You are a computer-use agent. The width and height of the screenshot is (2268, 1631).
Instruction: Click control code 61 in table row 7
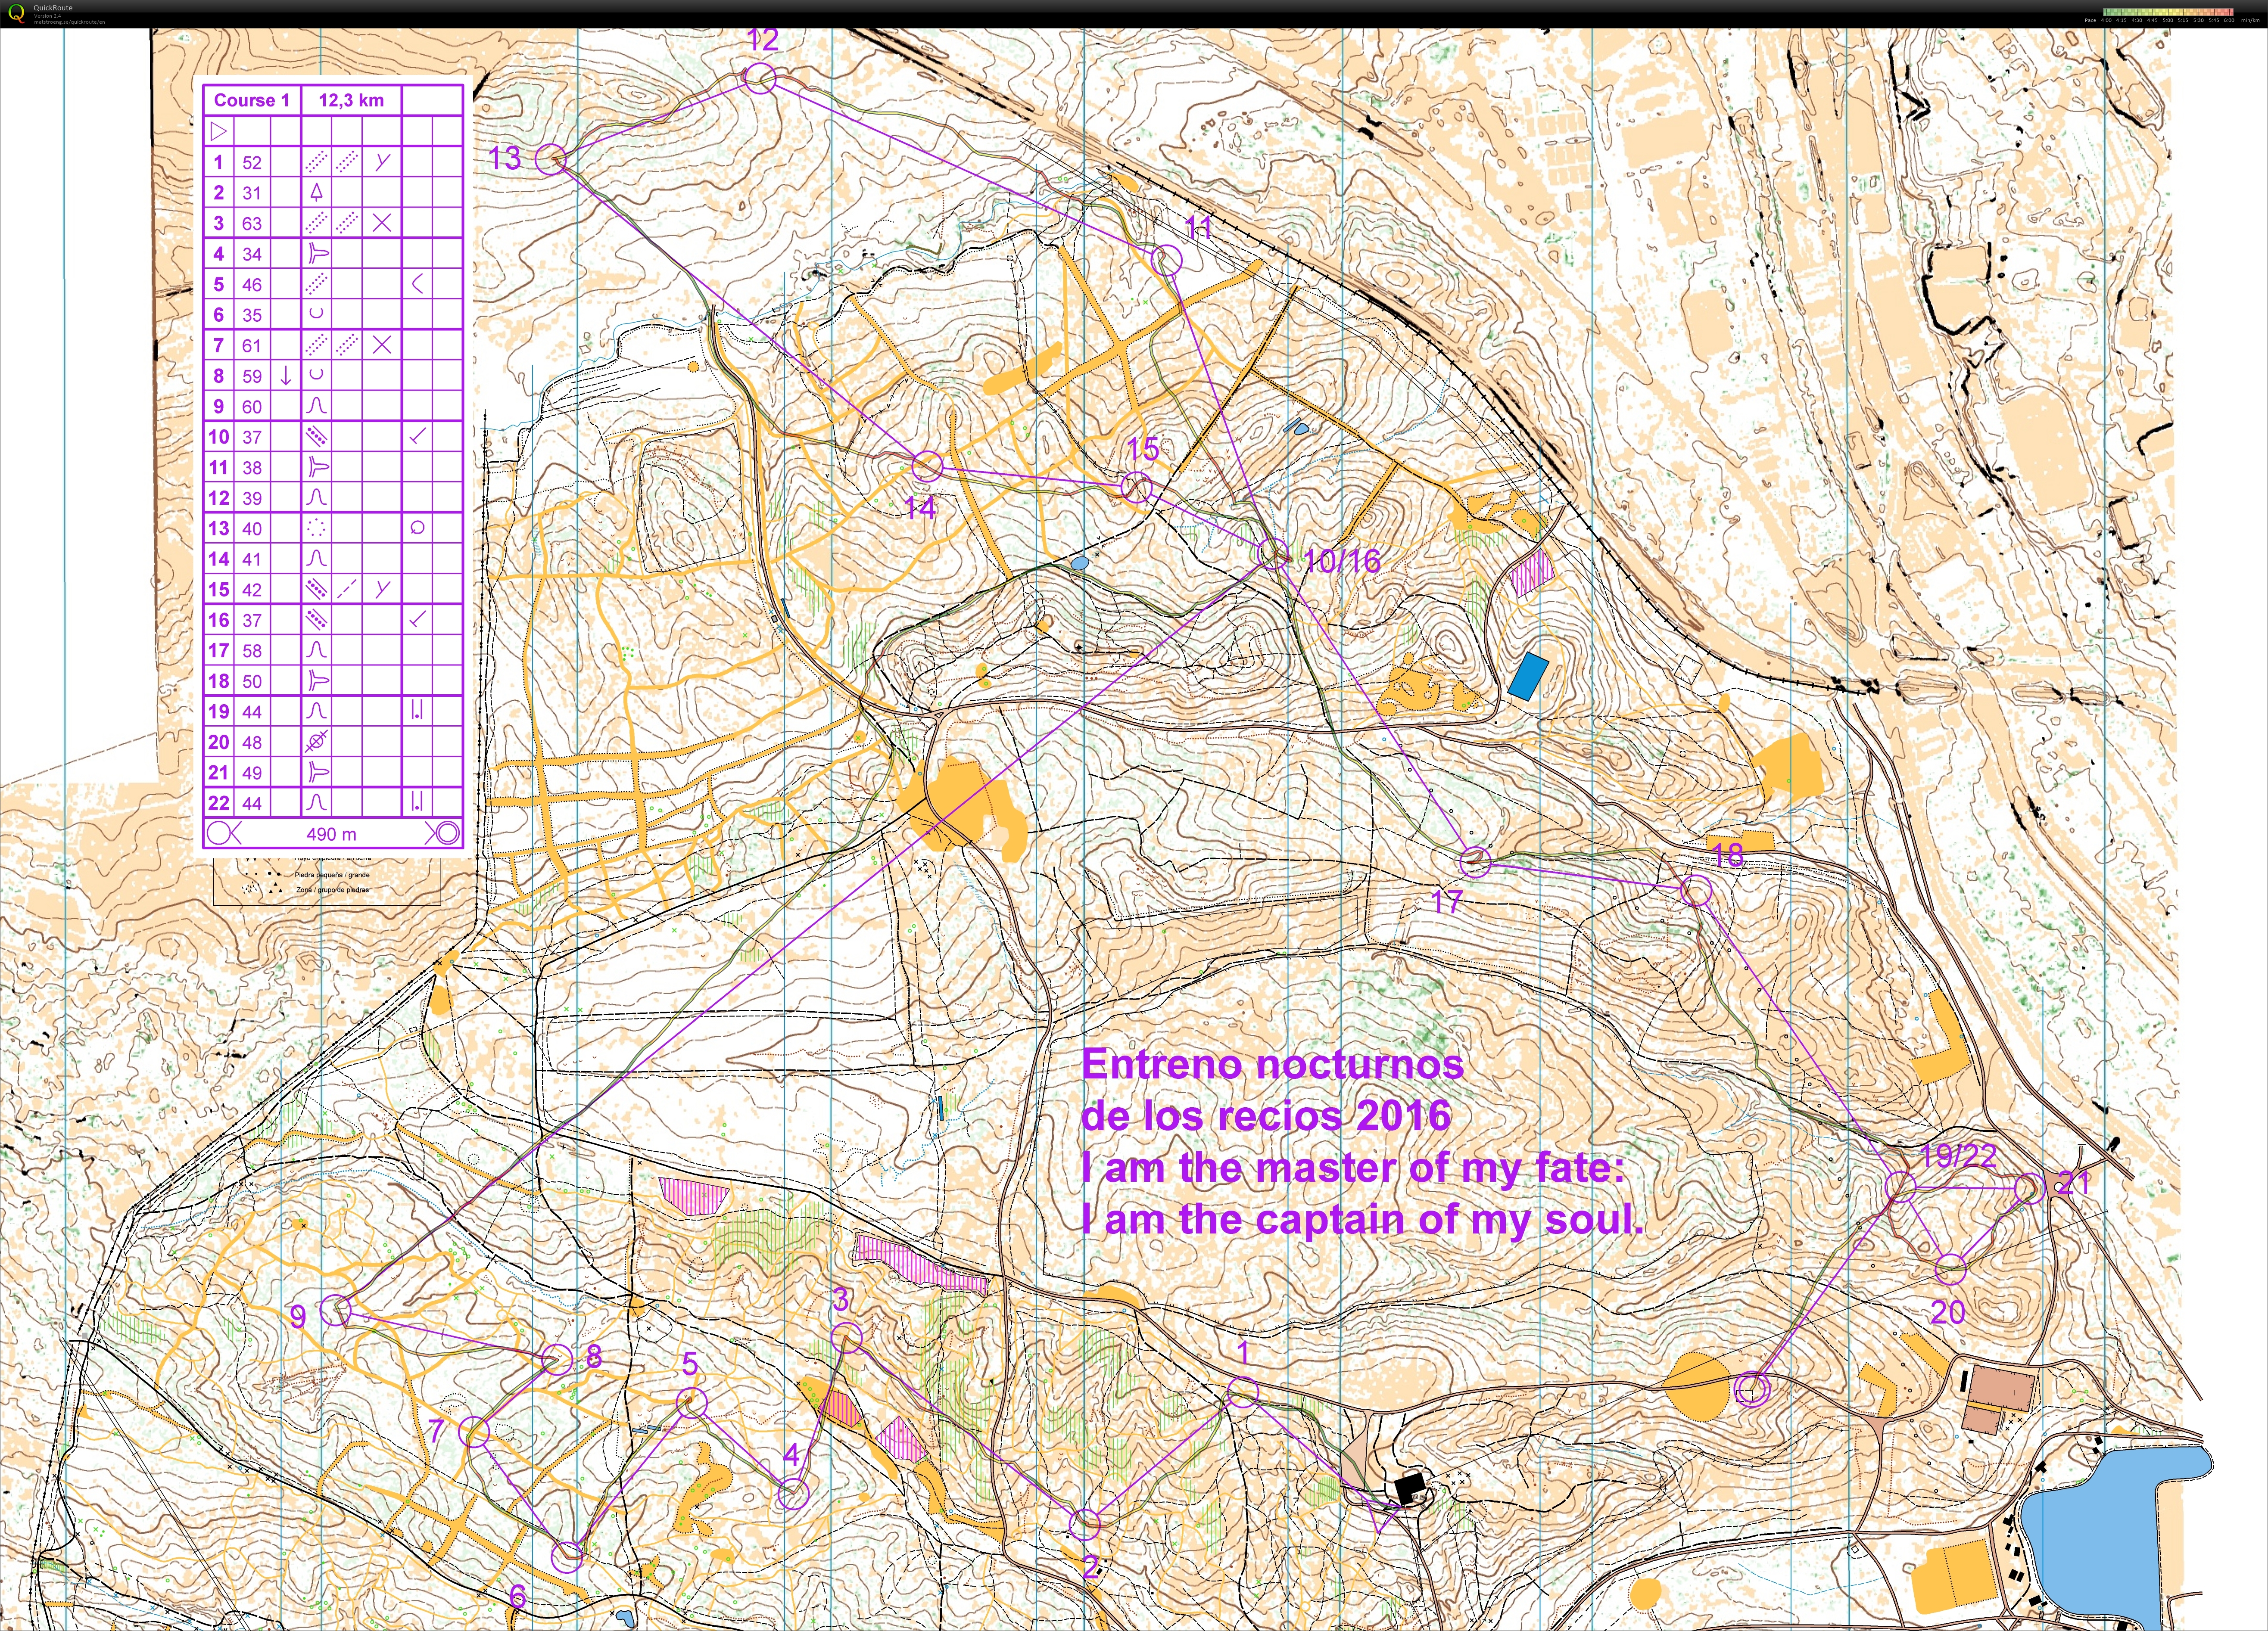tap(251, 345)
